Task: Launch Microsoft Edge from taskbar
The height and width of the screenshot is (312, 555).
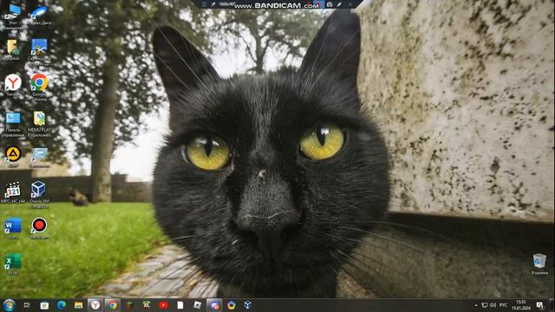Action: 62,305
